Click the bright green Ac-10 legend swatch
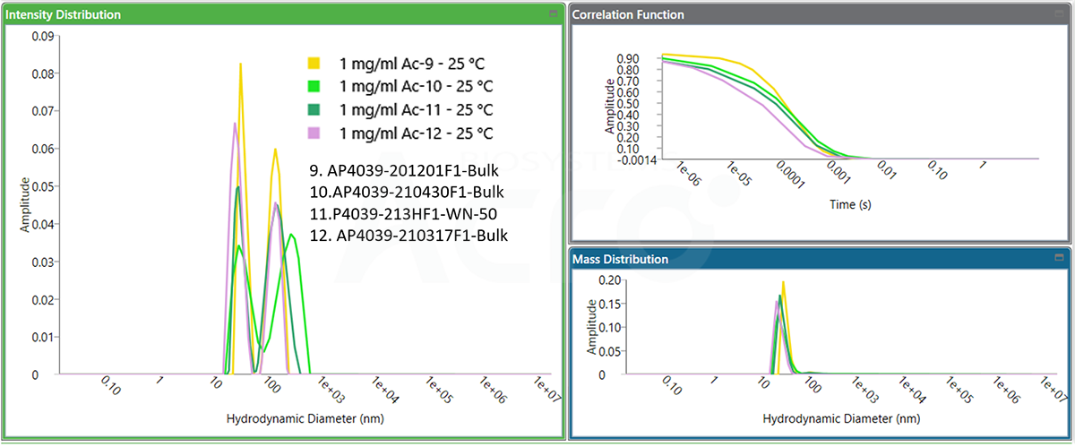1075x447 pixels. (314, 87)
